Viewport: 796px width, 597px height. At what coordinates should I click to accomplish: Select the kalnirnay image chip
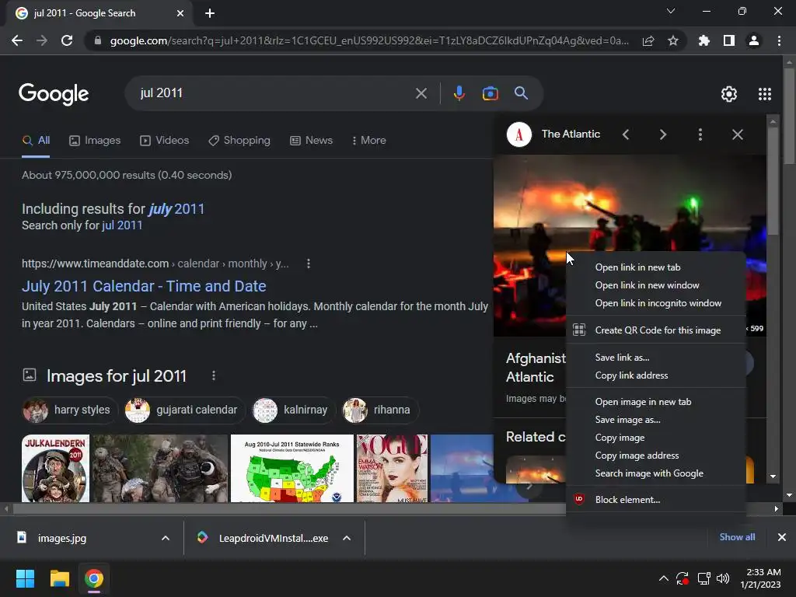tap(293, 410)
